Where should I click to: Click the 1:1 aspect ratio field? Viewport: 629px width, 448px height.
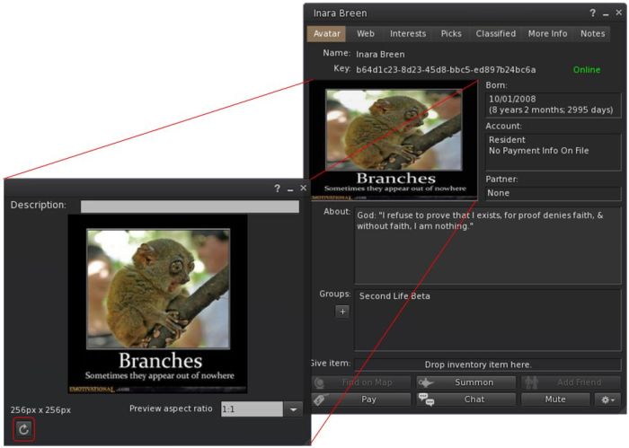coord(252,409)
